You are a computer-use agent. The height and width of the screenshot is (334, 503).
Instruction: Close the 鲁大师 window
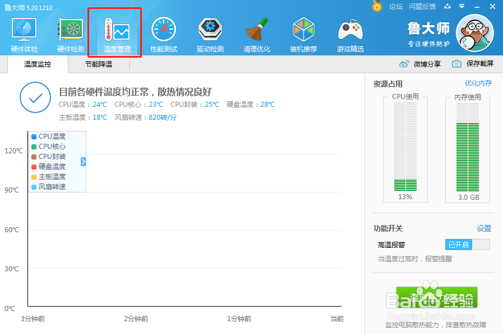point(493,6)
